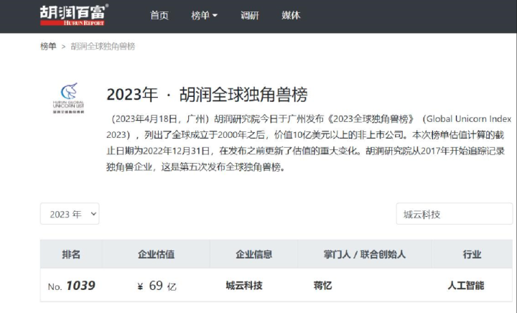The height and width of the screenshot is (313, 517).
Task: Click the 掌门人 / 联合创始人 column header
Action: [x=364, y=254]
